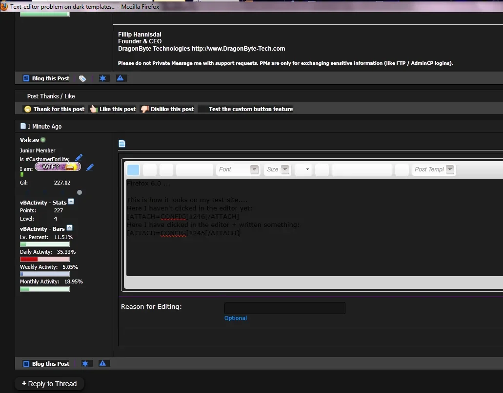Image resolution: width=503 pixels, height=393 pixels.
Task: Collapse the vBActivity - Stats section
Action: point(71,202)
